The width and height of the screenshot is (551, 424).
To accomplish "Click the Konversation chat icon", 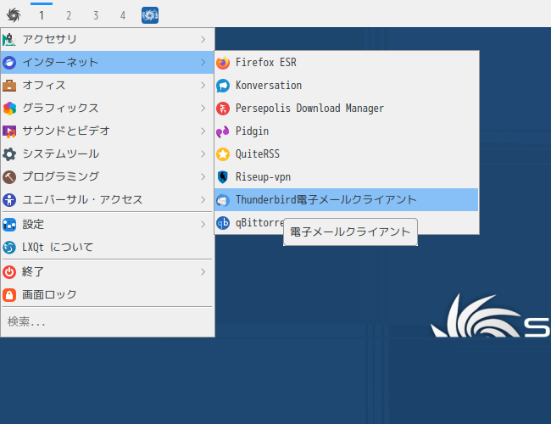I will click(223, 86).
